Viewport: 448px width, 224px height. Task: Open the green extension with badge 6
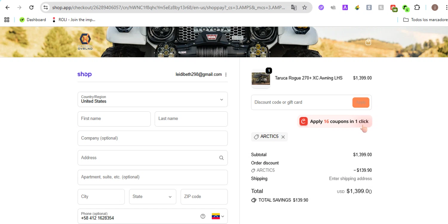(405, 8)
